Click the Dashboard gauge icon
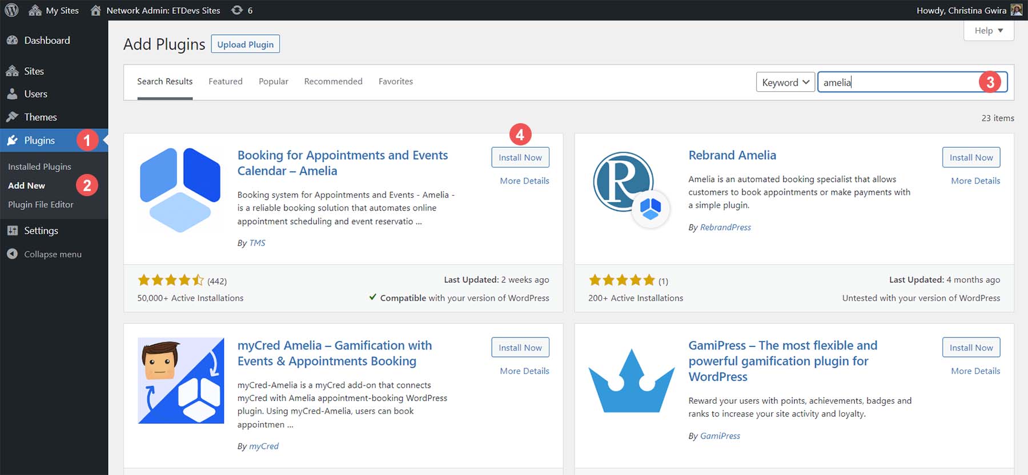Image resolution: width=1028 pixels, height=475 pixels. 12,40
